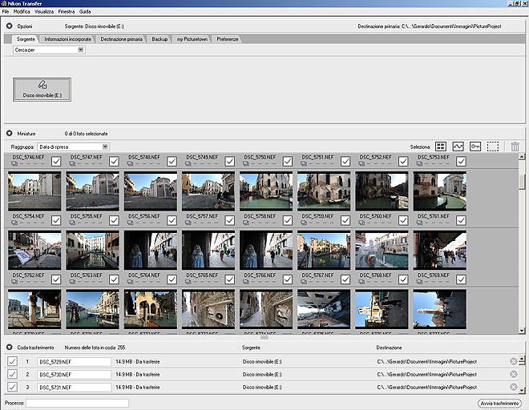Open the Finestra menu
Screen dimensions: 529x410
[x=67, y=11]
